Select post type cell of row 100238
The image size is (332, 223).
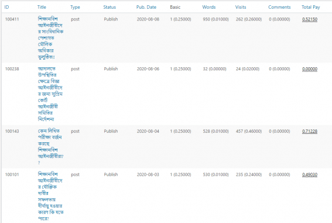coord(75,69)
